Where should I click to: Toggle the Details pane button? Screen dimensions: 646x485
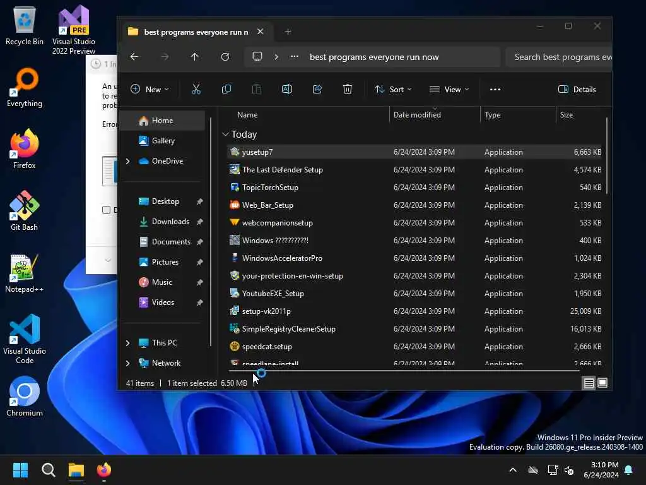click(577, 89)
